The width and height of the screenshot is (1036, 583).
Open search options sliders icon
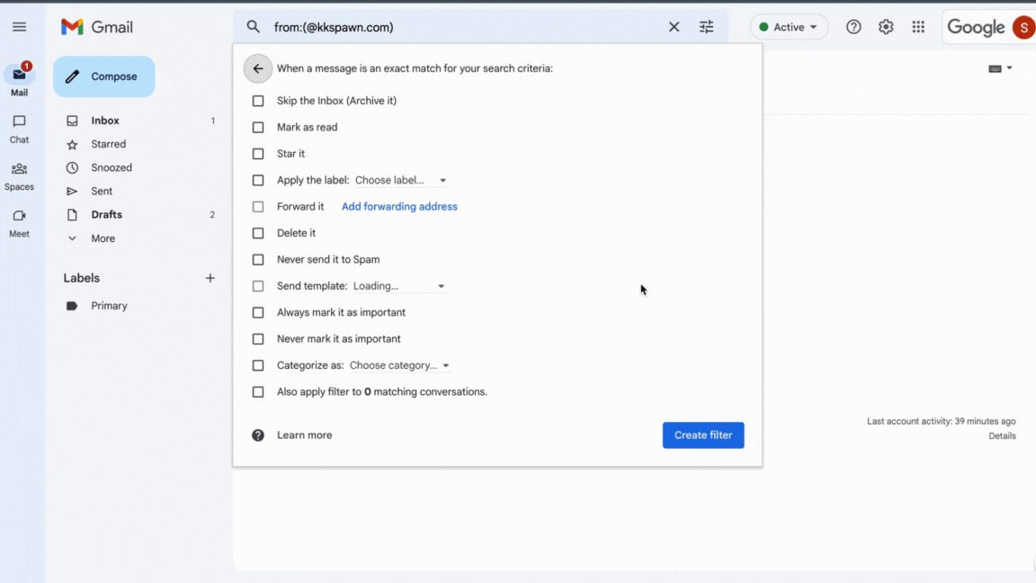706,27
